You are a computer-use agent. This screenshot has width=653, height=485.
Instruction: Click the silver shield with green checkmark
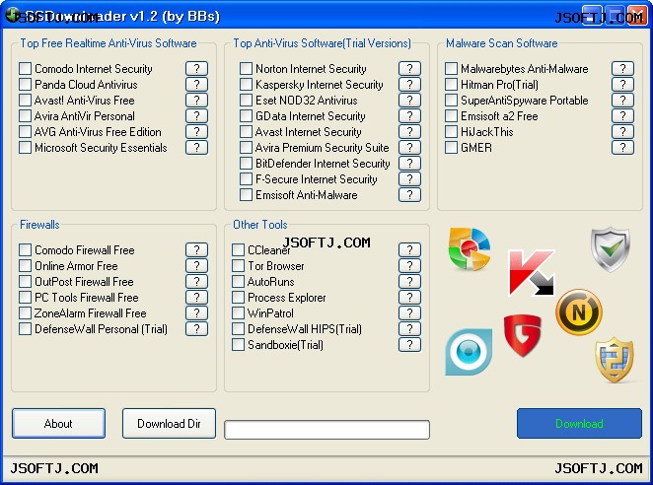point(611,249)
